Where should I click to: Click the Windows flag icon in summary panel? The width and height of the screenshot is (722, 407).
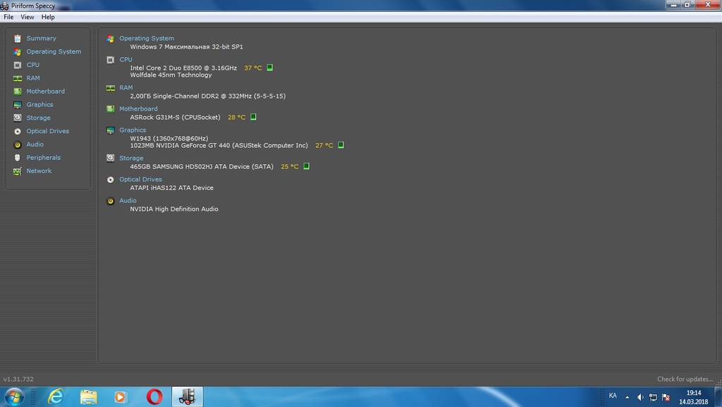111,39
